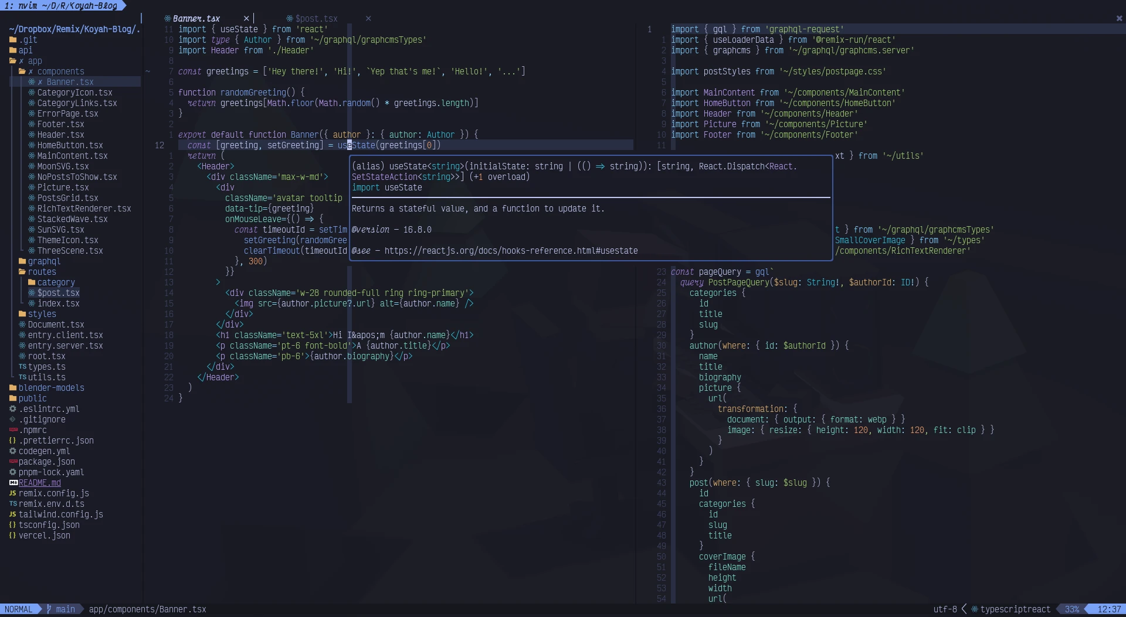
Task: Click the close X at top right
Action: tap(1119, 19)
